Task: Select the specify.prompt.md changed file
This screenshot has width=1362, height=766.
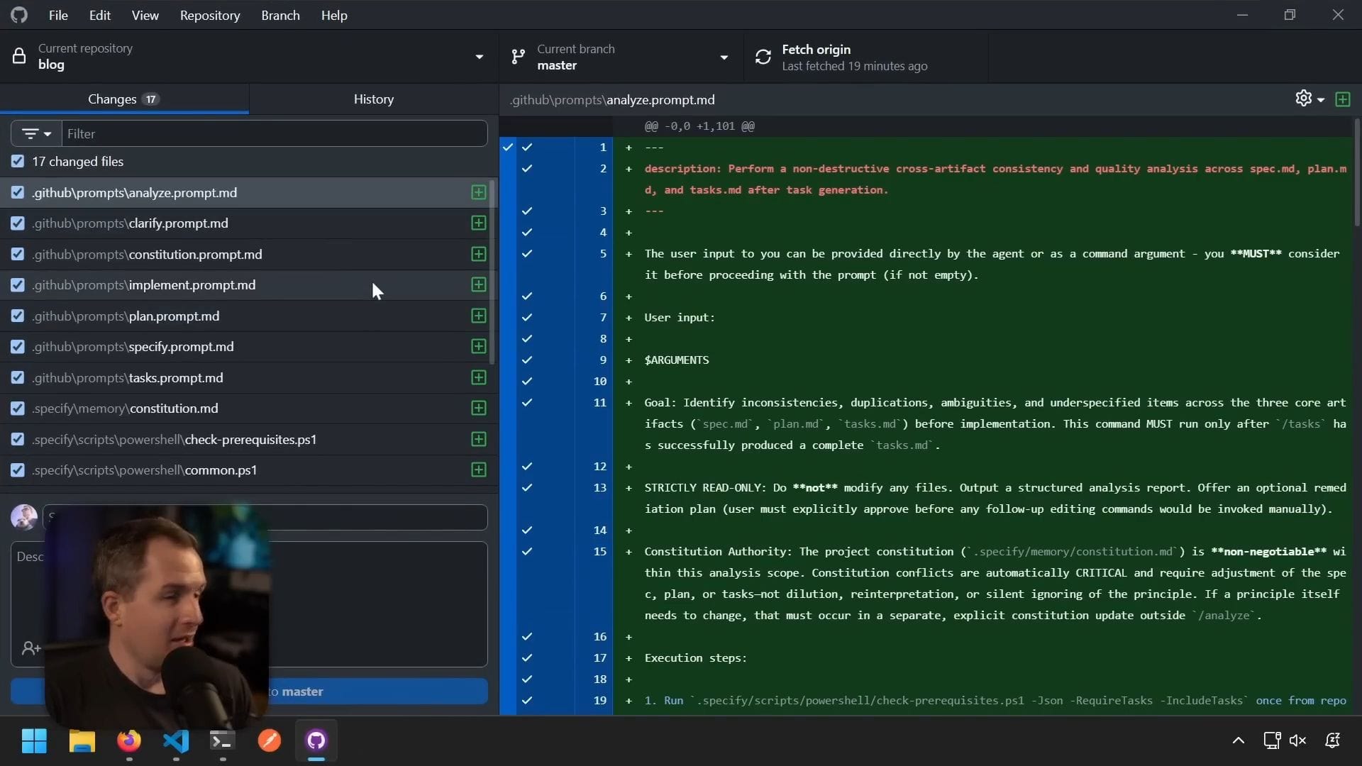Action: click(x=182, y=347)
